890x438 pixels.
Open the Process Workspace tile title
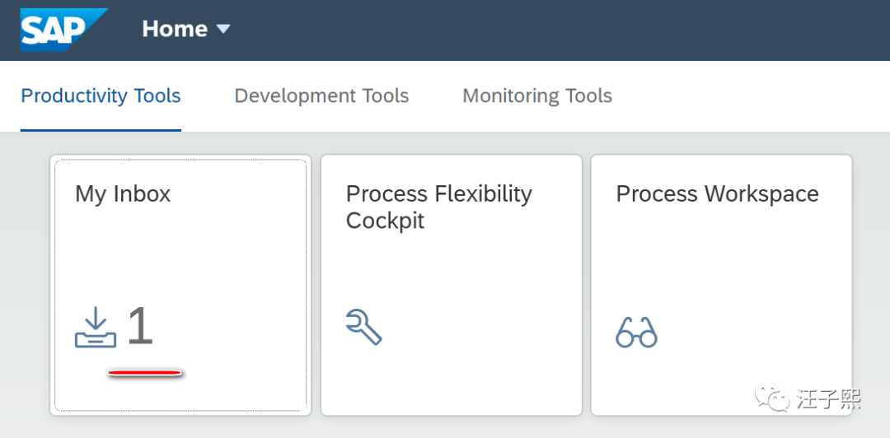pyautogui.click(x=717, y=193)
